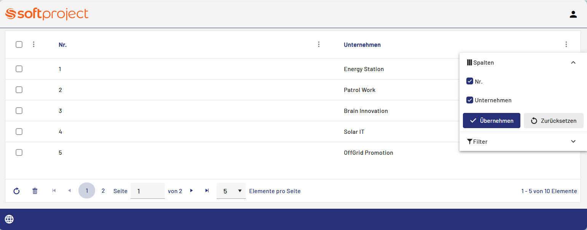Click the refresh table icon

(x=16, y=191)
